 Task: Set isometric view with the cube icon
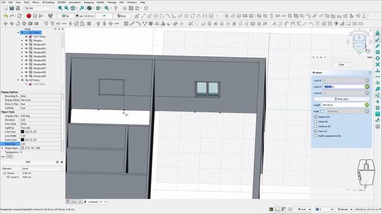coord(73,8)
